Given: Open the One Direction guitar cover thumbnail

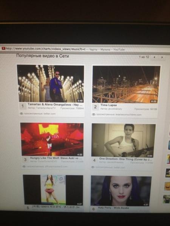Looking at the screenshot, I should tap(124, 140).
